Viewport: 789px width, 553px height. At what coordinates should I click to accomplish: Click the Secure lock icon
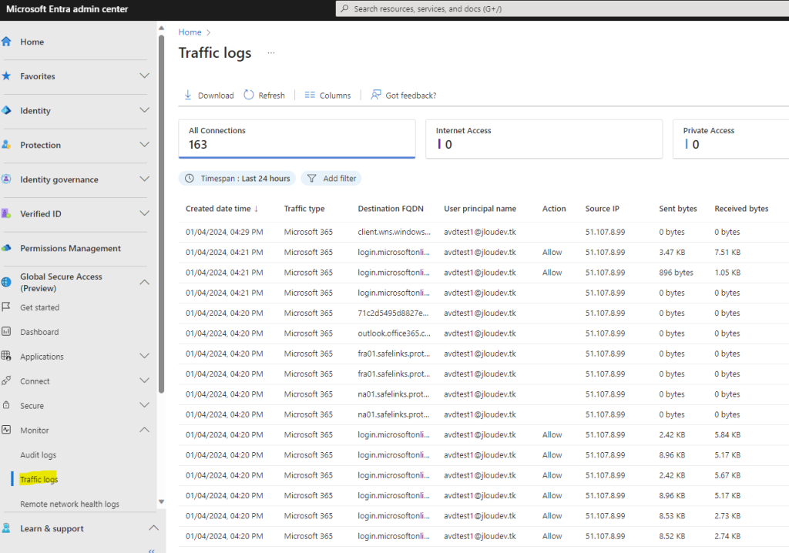point(6,405)
